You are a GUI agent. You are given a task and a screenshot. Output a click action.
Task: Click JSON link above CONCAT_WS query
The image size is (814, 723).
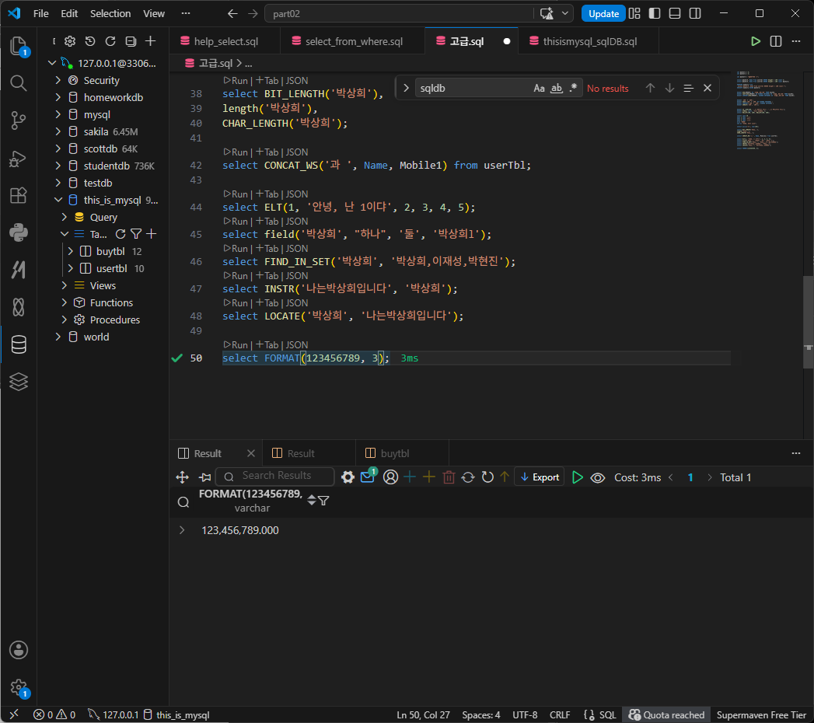[x=297, y=152]
